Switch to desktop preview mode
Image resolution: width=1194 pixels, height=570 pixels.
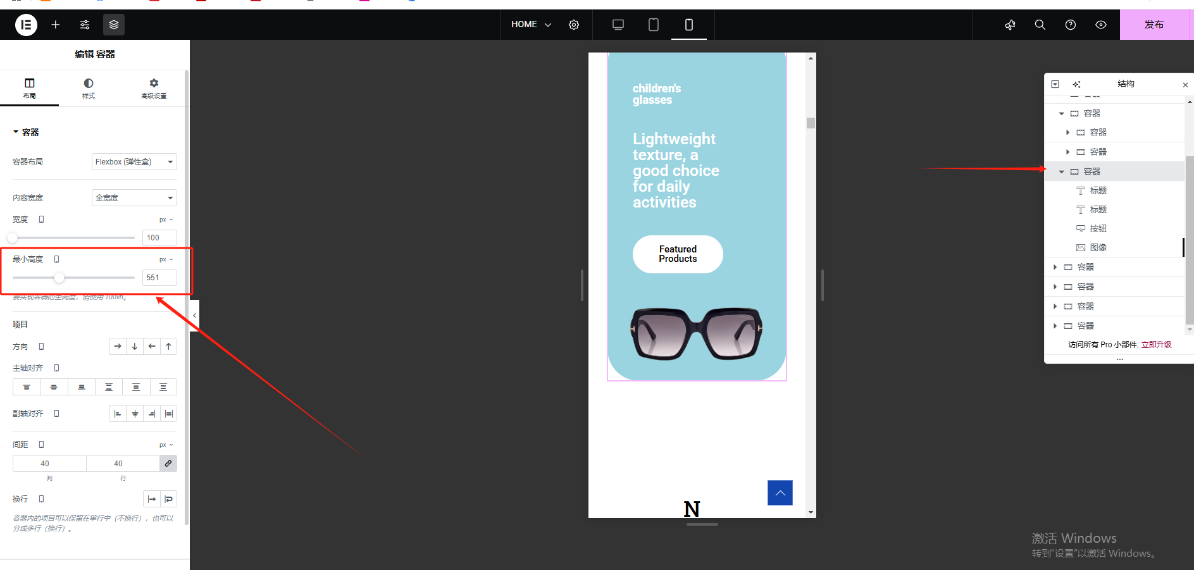(618, 25)
